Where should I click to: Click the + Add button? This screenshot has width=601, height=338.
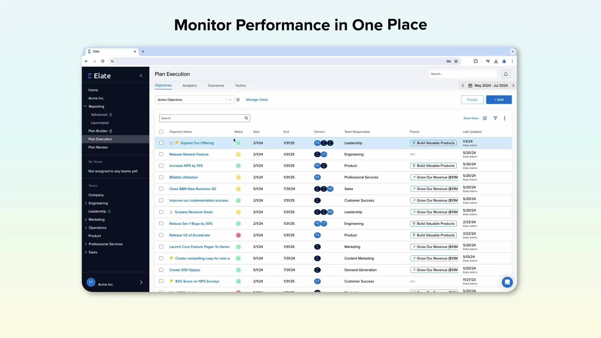pos(499,100)
